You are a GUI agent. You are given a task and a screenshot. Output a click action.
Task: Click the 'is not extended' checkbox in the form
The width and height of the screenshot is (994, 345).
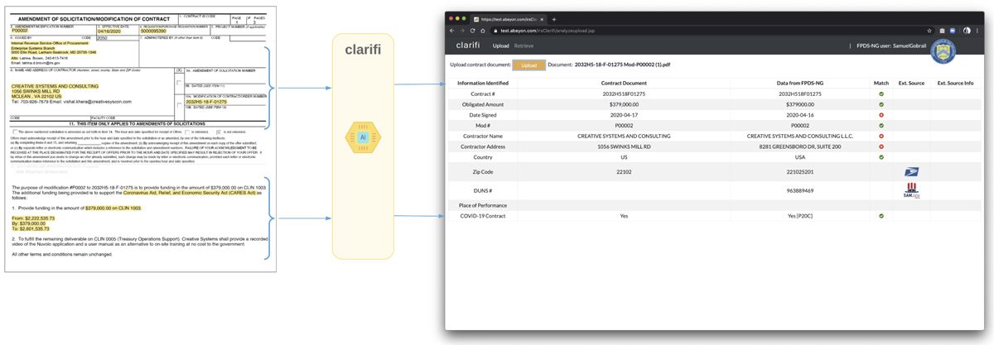tap(218, 132)
